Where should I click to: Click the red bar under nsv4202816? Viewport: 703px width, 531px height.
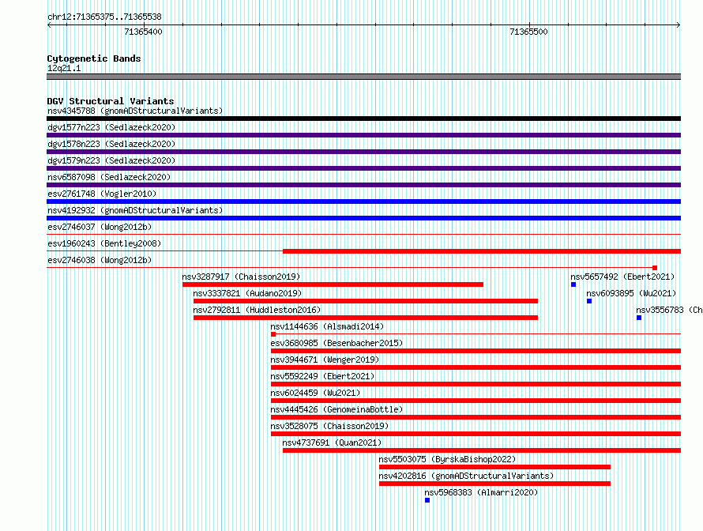coord(494,484)
